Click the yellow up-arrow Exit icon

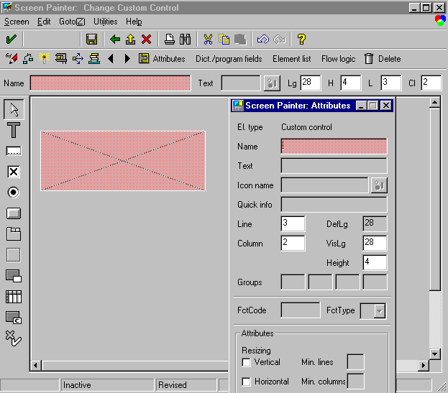(131, 39)
